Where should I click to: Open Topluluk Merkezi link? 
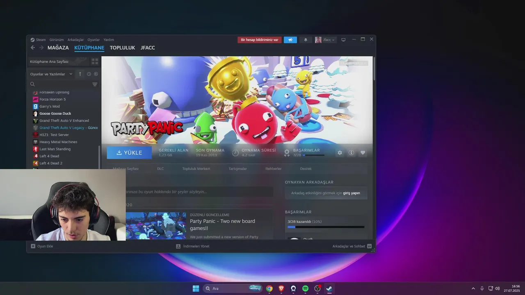click(196, 169)
